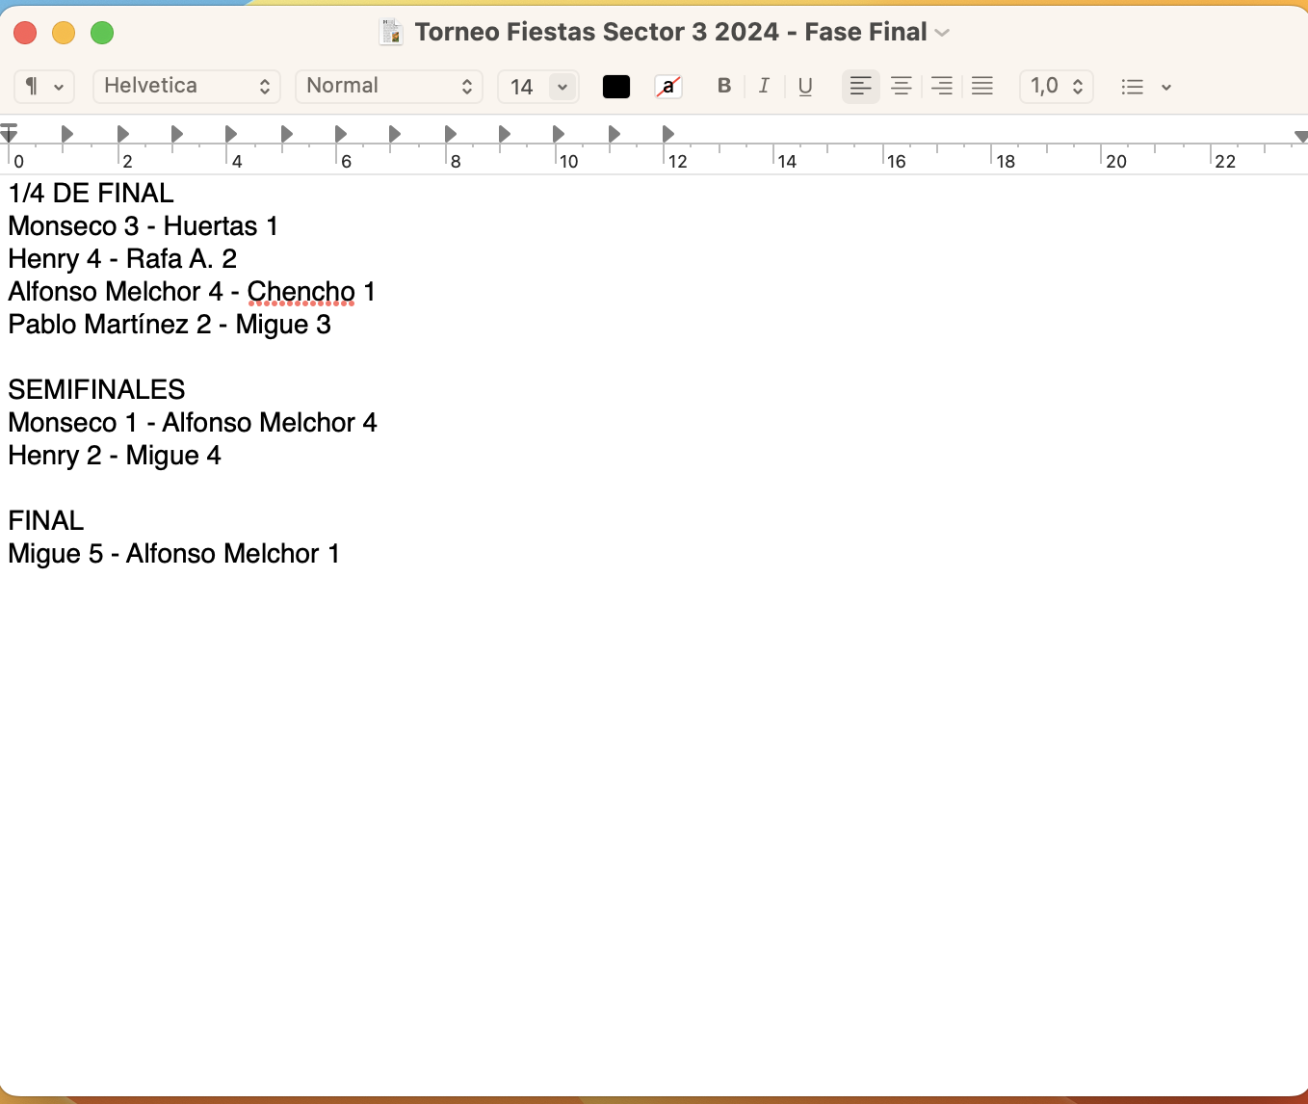
Task: Open the list bullets and numbering menu
Action: [1145, 87]
